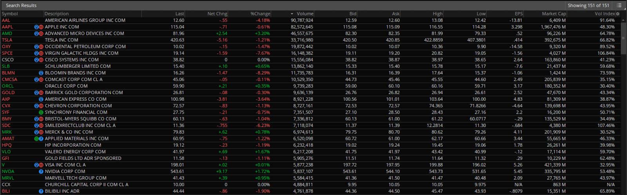Select the SLB symbol

pyautogui.click(x=5, y=66)
